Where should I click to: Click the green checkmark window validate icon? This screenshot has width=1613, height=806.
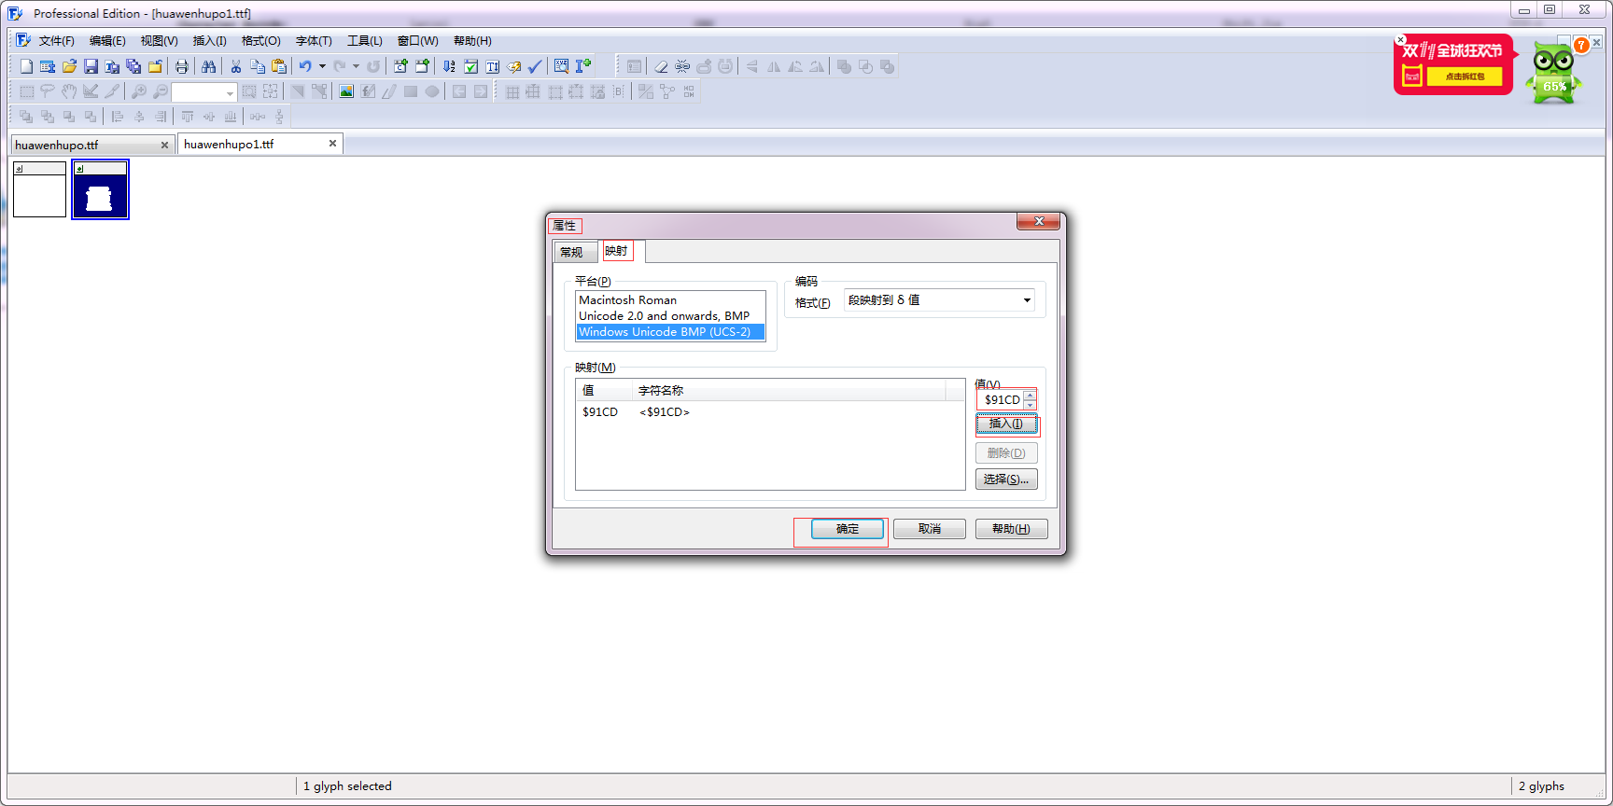point(471,66)
